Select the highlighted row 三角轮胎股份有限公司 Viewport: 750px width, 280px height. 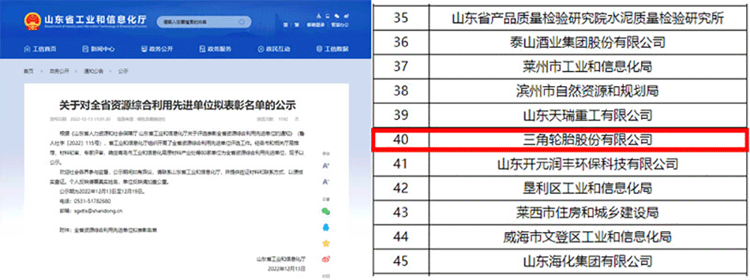click(559, 140)
